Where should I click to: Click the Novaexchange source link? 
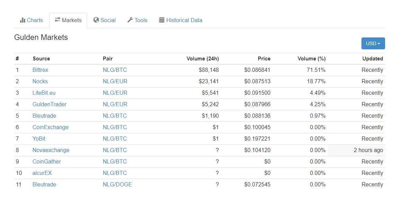pos(51,150)
